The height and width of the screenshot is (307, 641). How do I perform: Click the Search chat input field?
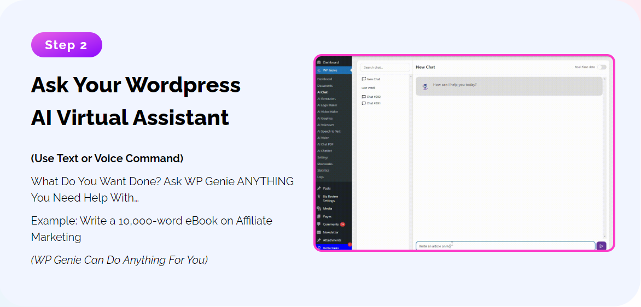coord(384,67)
